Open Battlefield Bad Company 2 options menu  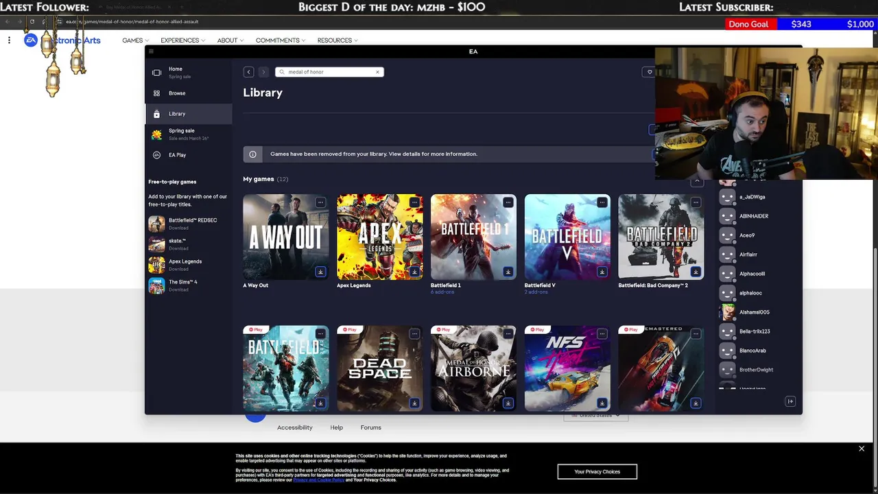(x=696, y=202)
